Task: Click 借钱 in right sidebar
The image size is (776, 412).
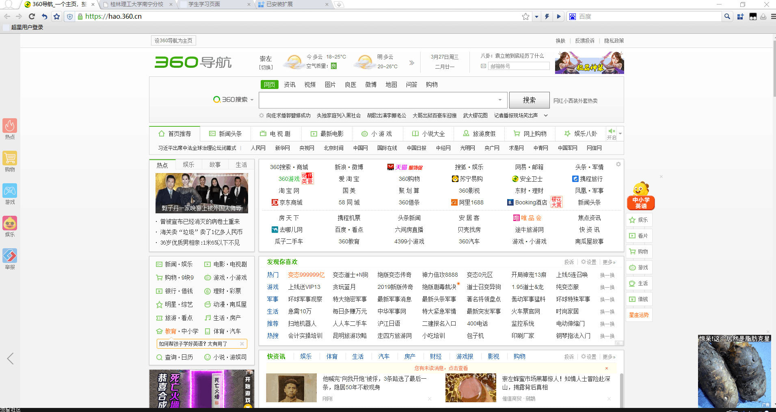Action: [639, 299]
